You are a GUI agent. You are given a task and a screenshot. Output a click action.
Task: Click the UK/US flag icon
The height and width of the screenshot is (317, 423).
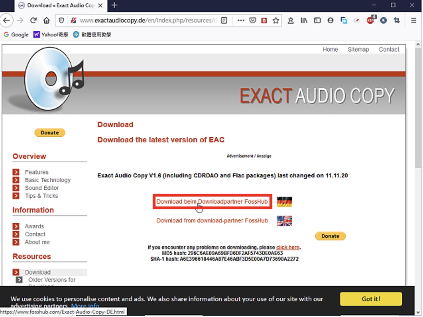(284, 221)
